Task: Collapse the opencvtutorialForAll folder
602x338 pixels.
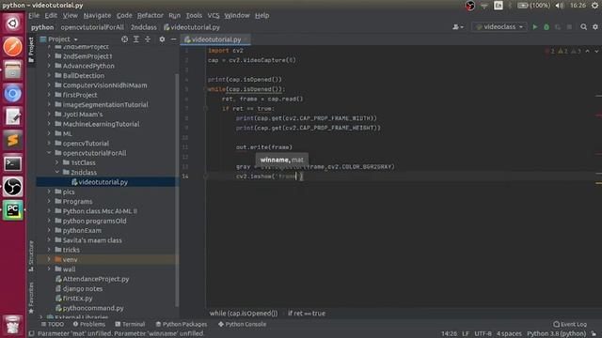Action: tap(49, 153)
